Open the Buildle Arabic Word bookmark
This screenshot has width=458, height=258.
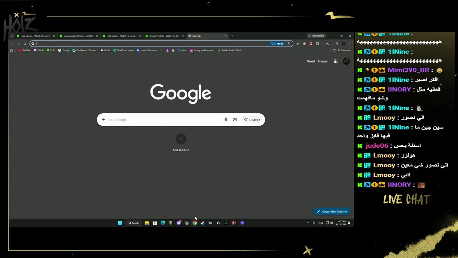[x=230, y=50]
